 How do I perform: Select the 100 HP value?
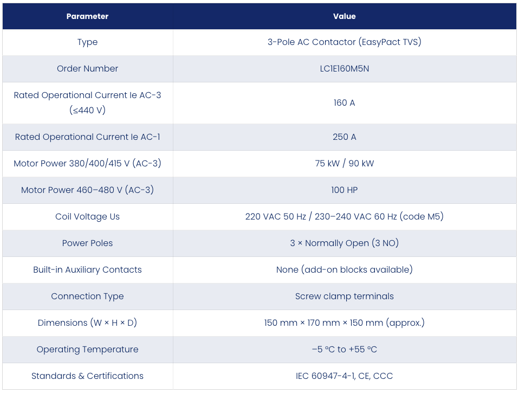tap(344, 190)
